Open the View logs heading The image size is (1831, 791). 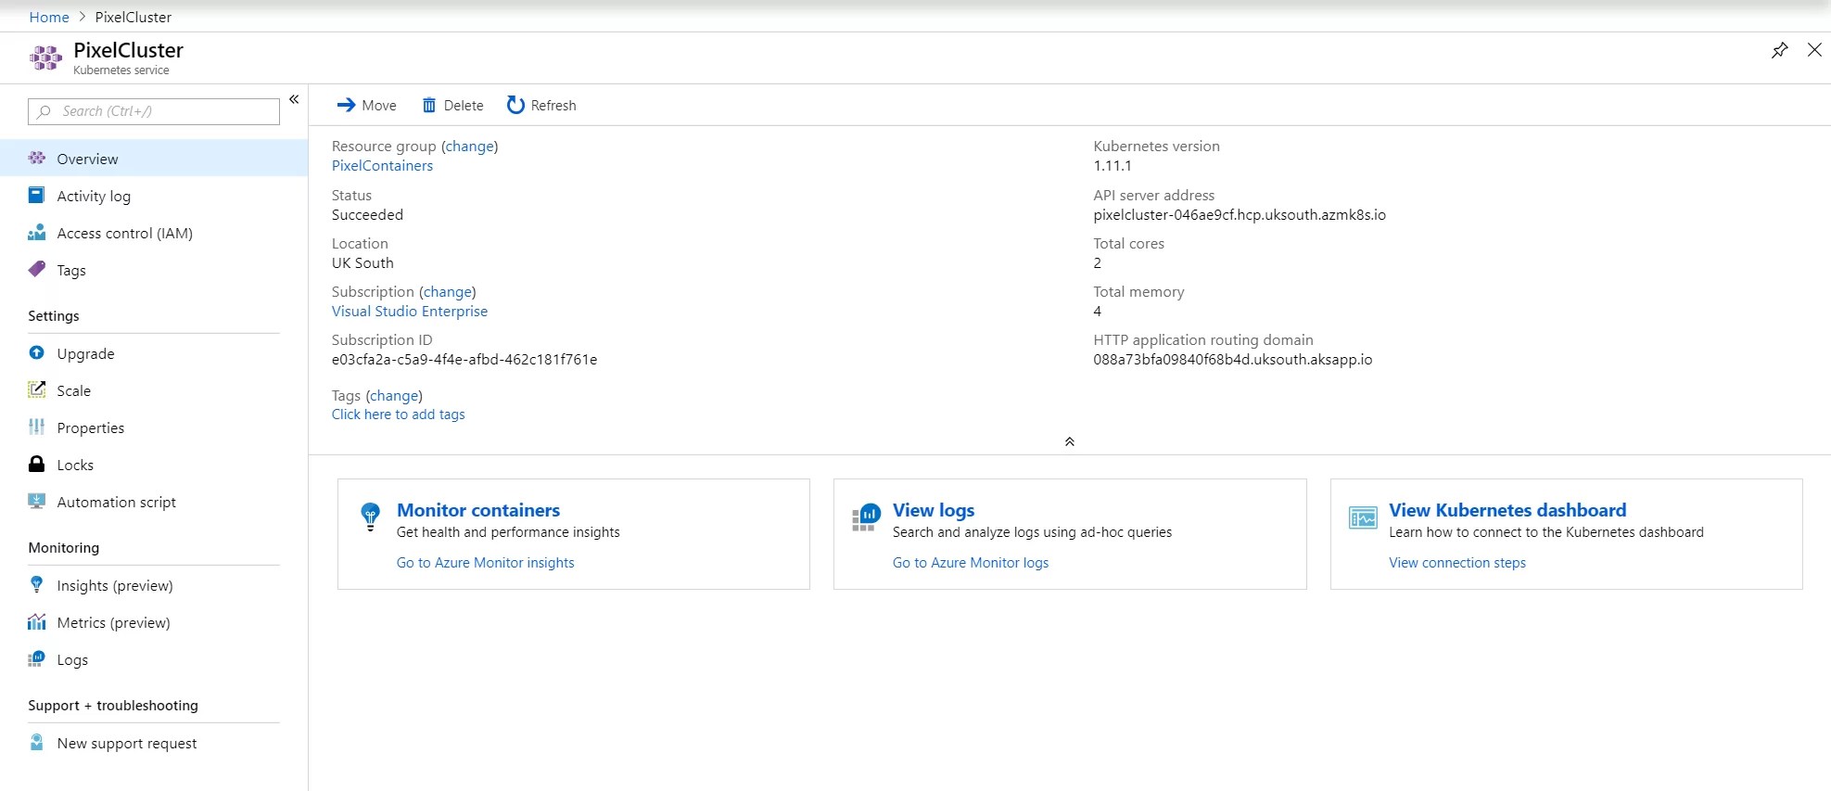click(x=934, y=510)
